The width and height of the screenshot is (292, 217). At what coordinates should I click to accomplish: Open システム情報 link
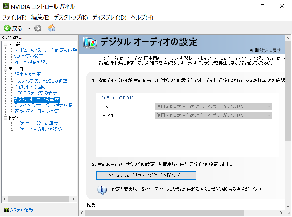[x=21, y=210]
